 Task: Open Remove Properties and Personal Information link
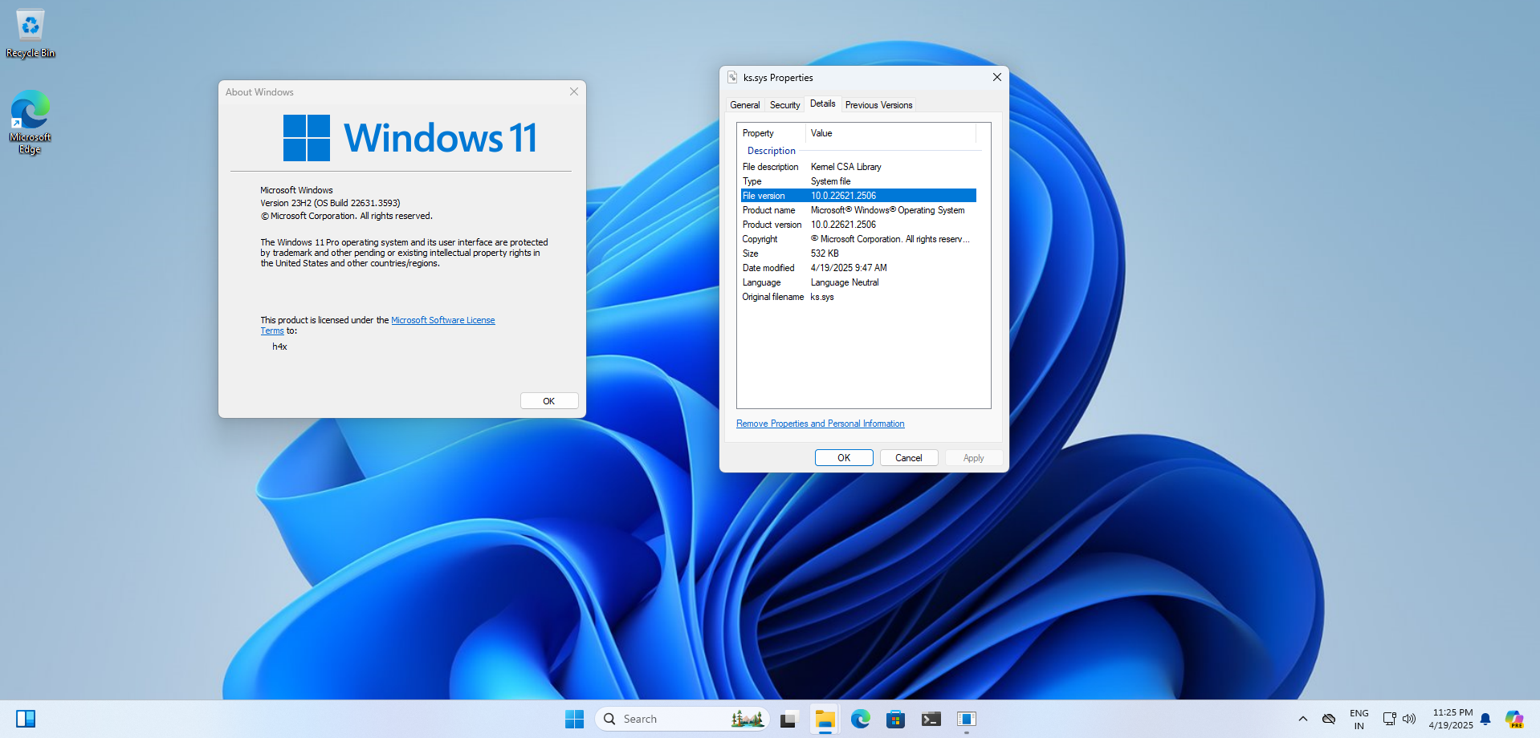[820, 424]
